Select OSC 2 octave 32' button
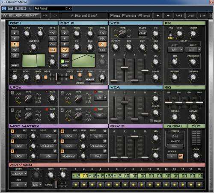The height and width of the screenshot is (193, 214). [65, 56]
